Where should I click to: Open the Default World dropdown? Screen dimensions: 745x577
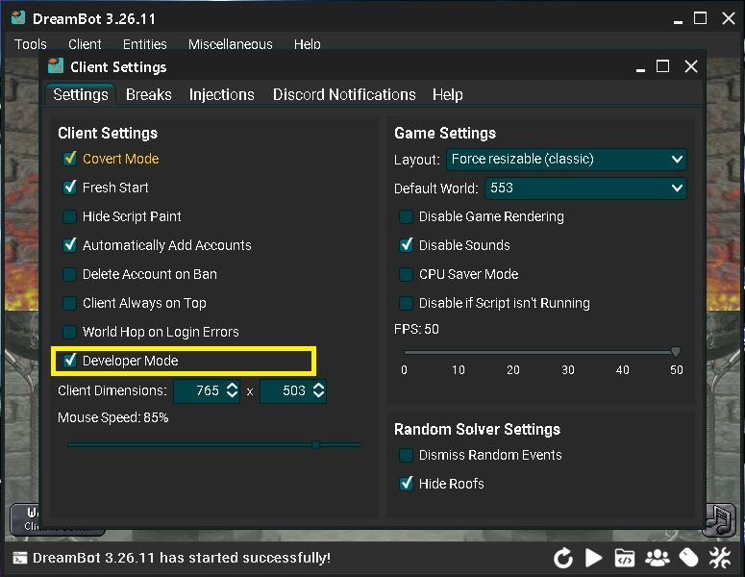(x=585, y=188)
